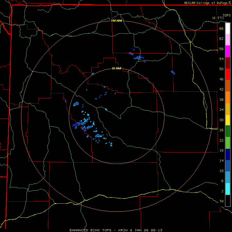Pick the navy blue legend swatch

pyautogui.click(x=228, y=154)
